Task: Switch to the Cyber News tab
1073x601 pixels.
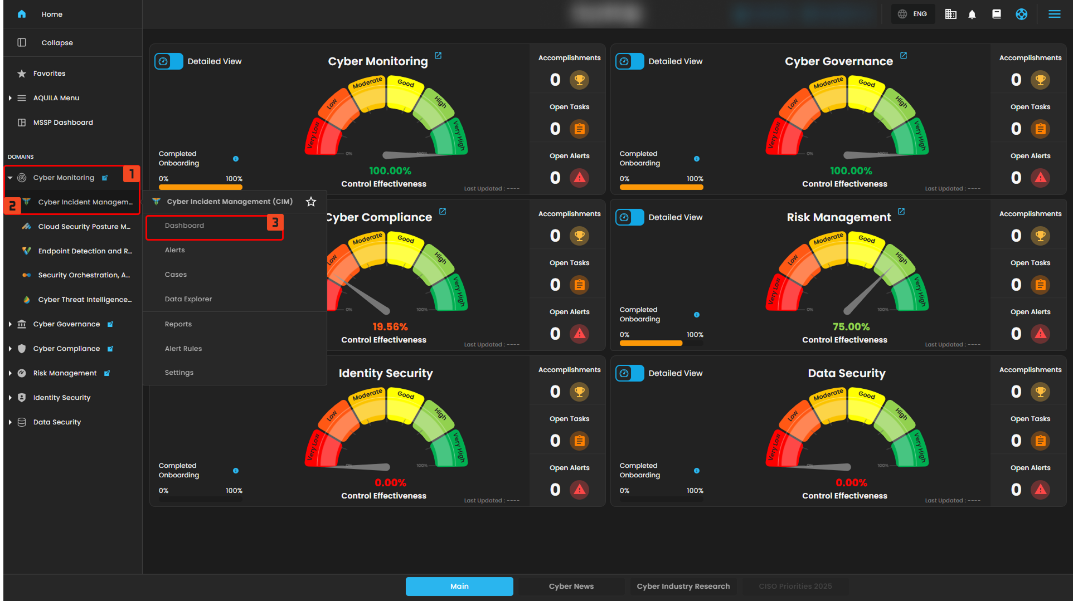Action: pyautogui.click(x=571, y=587)
